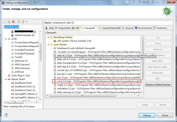
Task: Switch to the Arguments tab
Action: [x=63, y=28]
